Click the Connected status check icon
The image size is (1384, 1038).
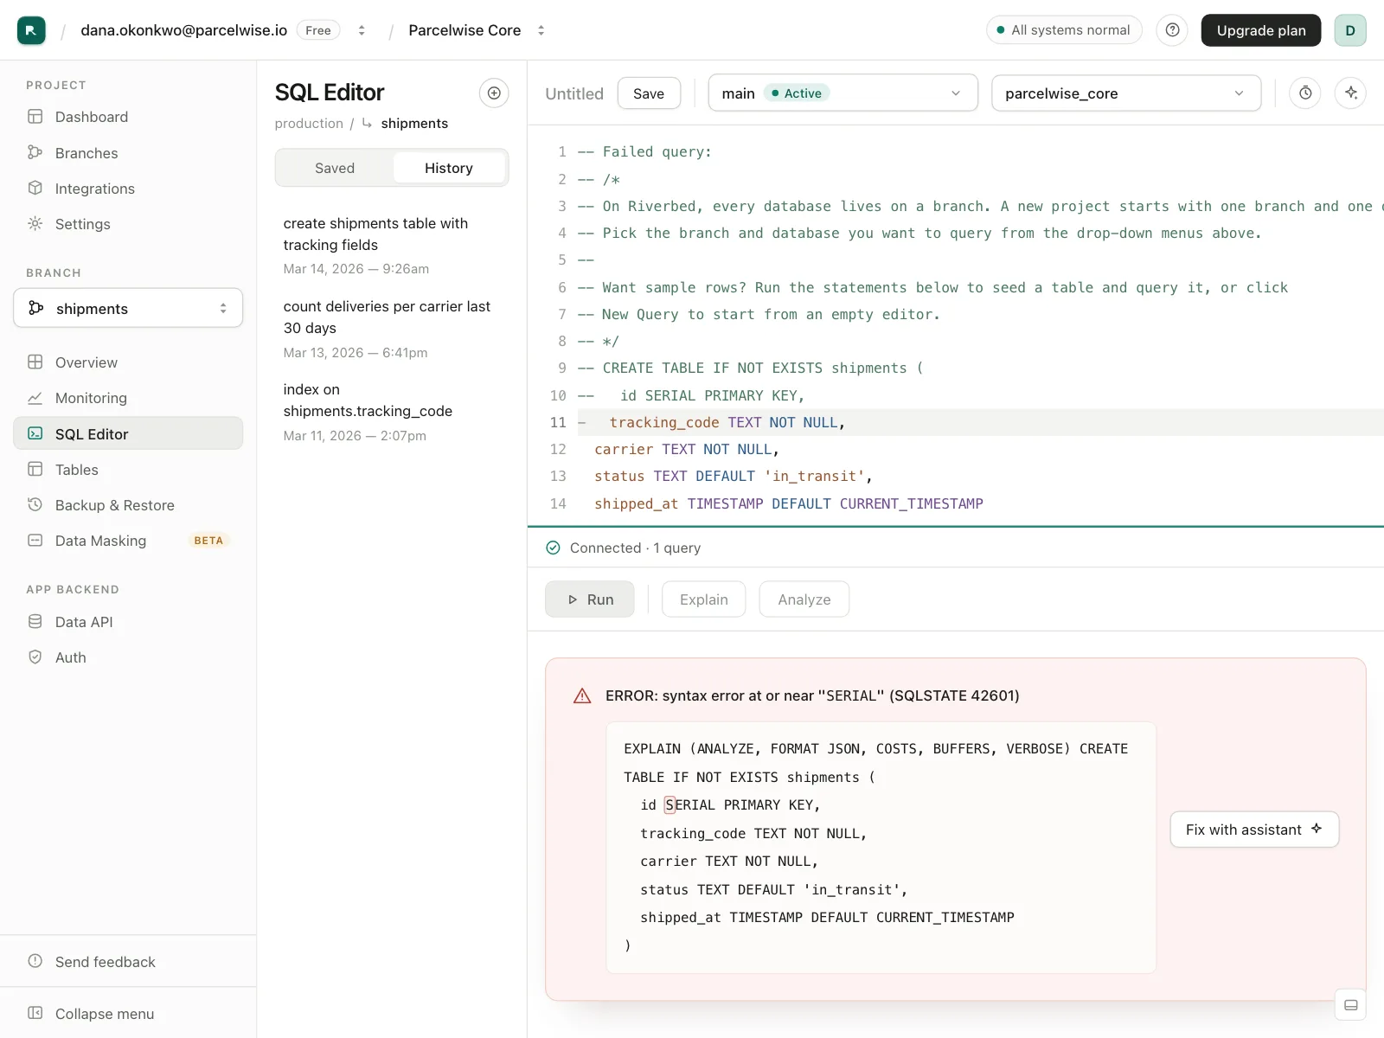pos(554,548)
